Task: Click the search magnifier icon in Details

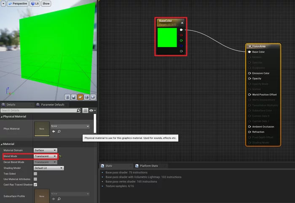Action: click(x=78, y=111)
